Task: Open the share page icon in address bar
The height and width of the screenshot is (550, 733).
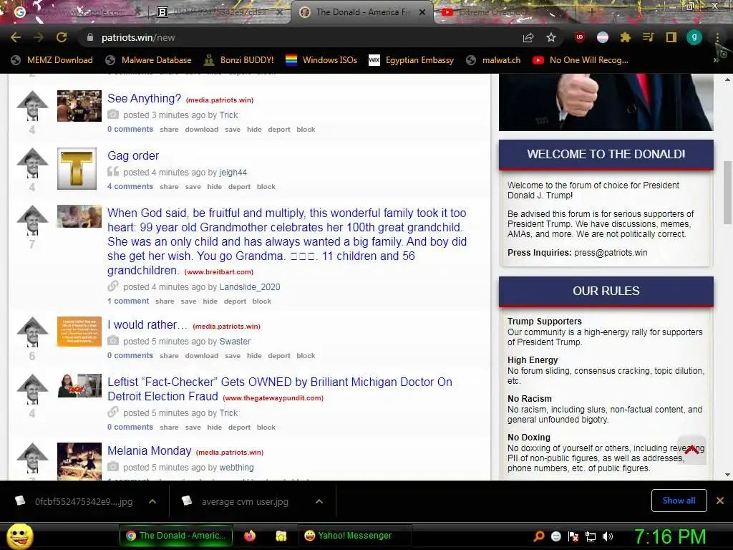Action: click(x=528, y=37)
